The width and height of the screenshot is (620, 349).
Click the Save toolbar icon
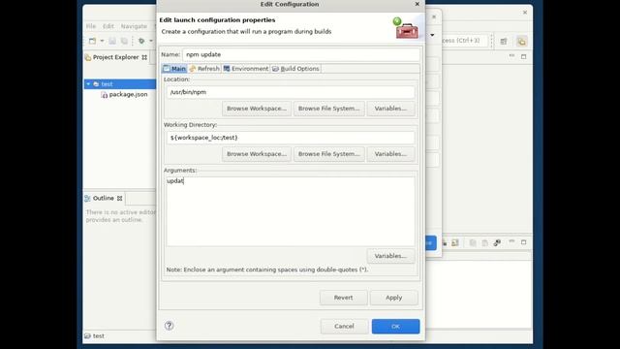tap(112, 41)
